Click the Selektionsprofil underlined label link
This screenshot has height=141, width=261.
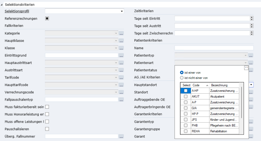coord(17,11)
